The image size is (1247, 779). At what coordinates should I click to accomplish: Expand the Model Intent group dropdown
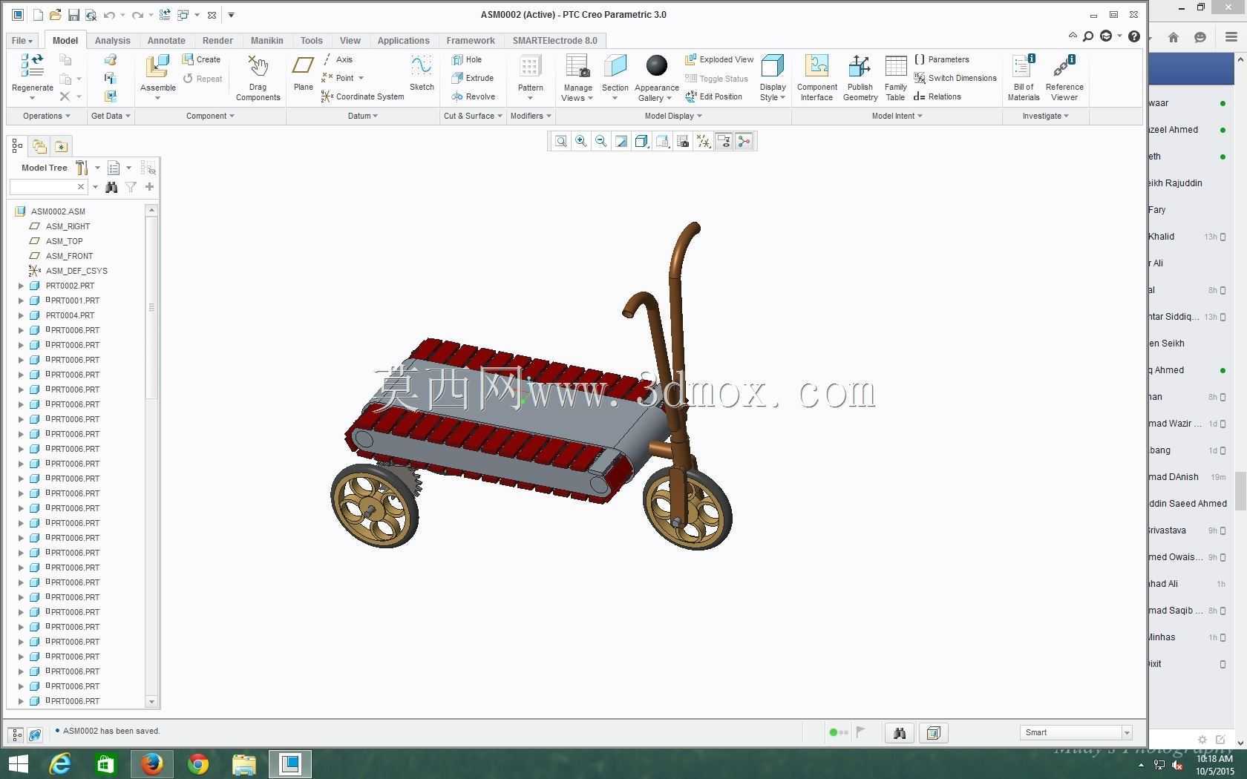897,116
